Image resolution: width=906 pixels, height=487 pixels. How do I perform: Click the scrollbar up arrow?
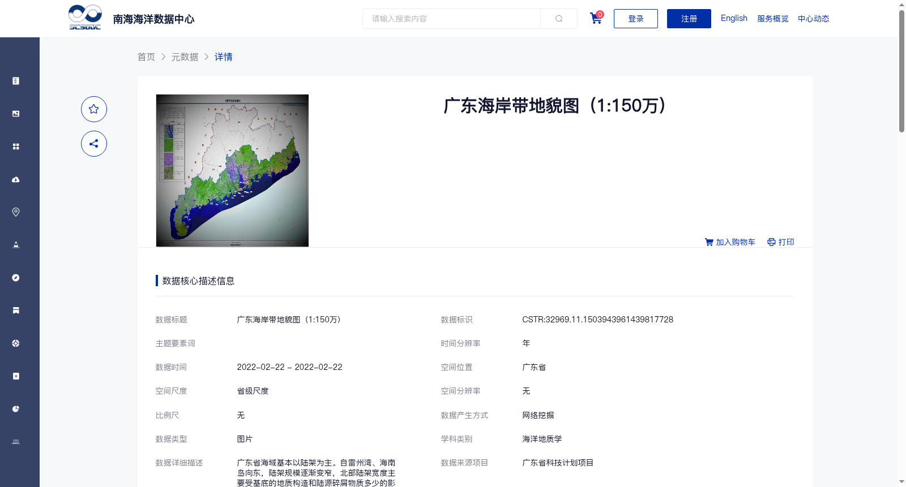pos(901,5)
